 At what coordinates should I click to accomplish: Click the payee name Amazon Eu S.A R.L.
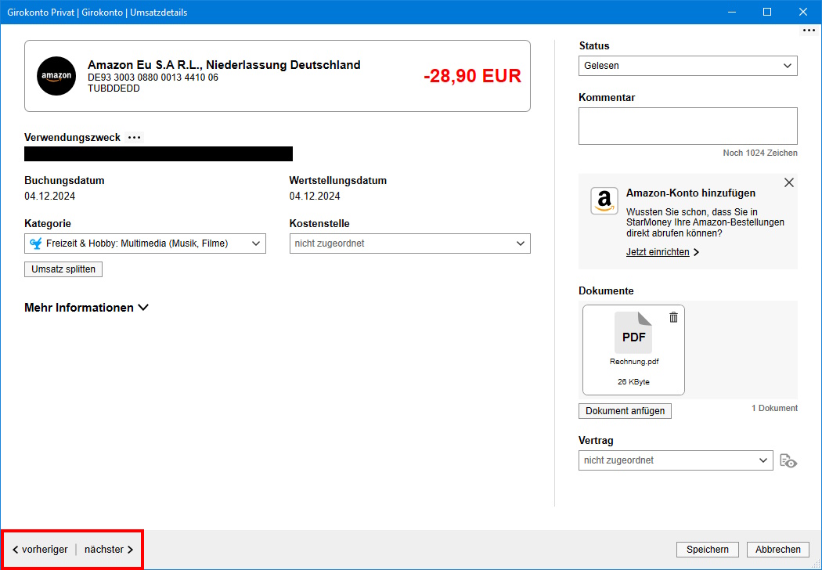coord(224,65)
